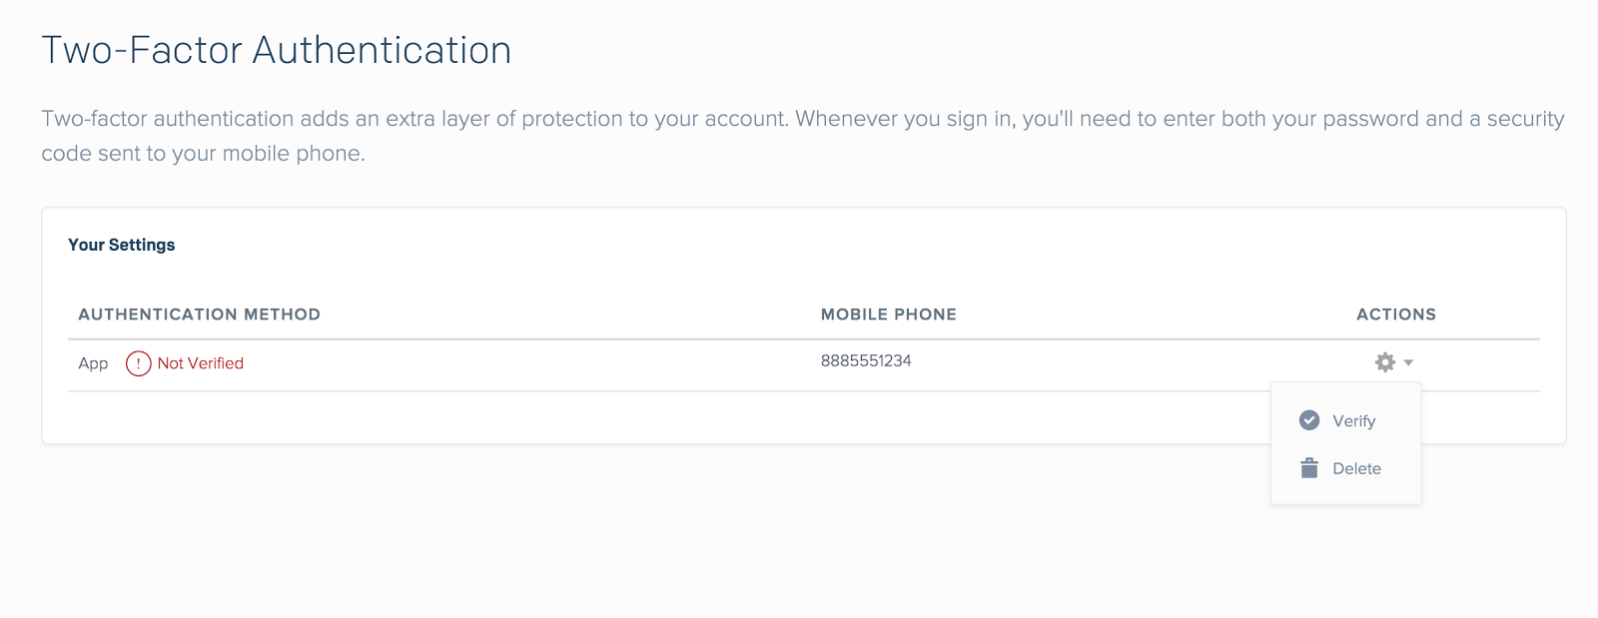Click the "Your Settings" heading
Screen dimensions: 1598x618
[x=121, y=245]
